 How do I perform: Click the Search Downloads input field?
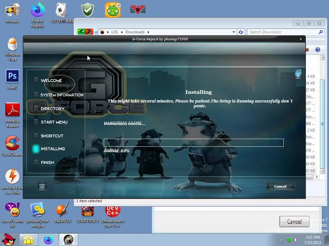coord(283,32)
